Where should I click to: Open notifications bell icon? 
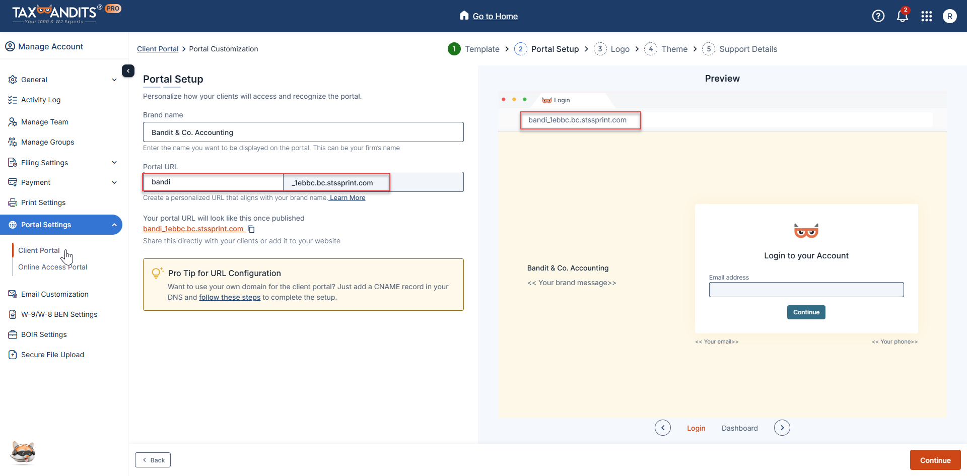(902, 16)
